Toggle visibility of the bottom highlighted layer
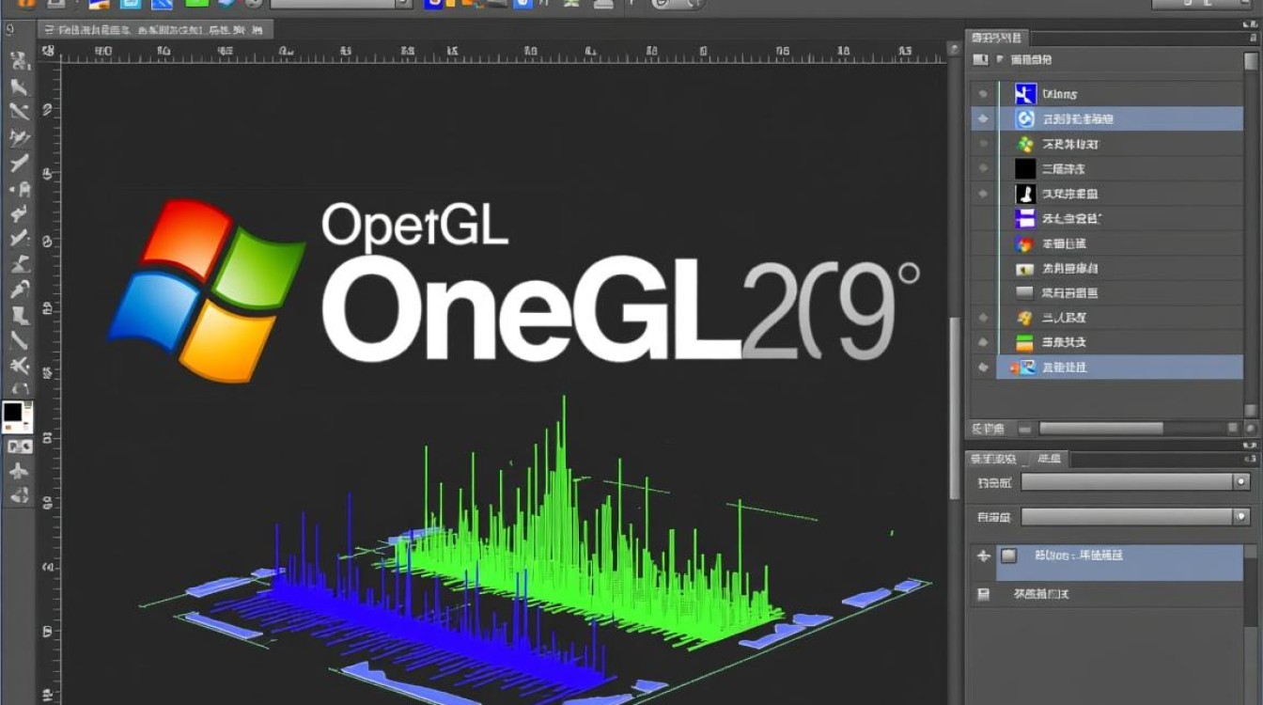 point(983,368)
